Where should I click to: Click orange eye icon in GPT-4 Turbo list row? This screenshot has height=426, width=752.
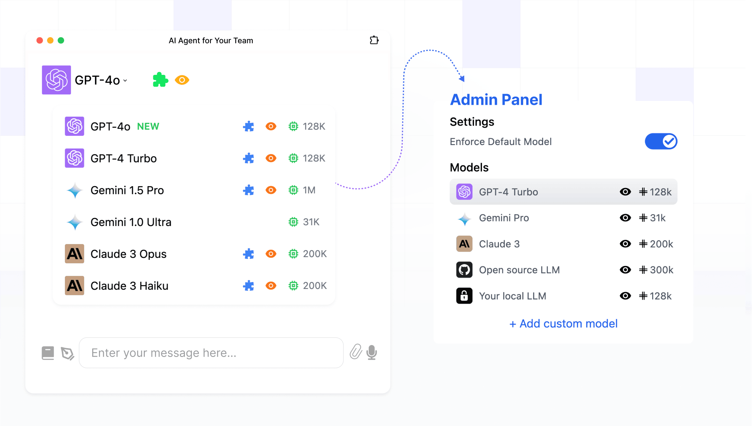271,158
